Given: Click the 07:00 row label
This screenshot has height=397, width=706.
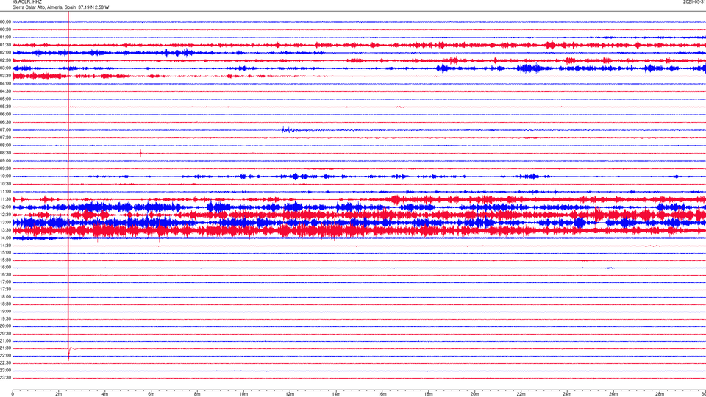Looking at the screenshot, I should pyautogui.click(x=5, y=130).
